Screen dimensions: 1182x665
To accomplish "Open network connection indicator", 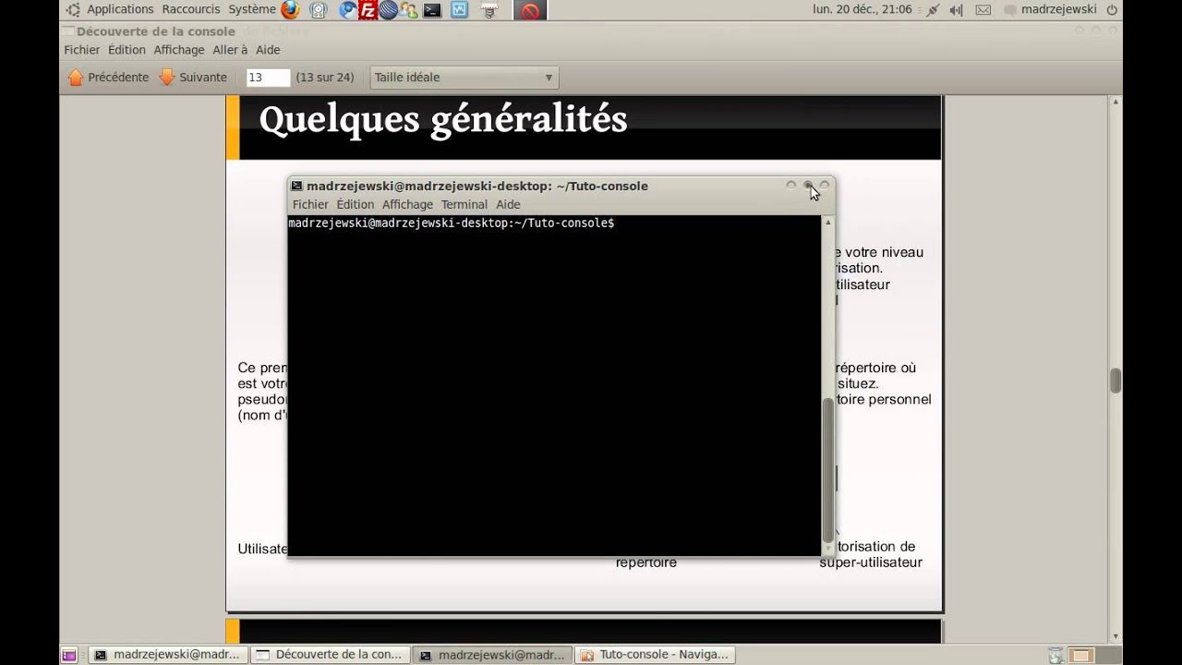I will coord(933,9).
